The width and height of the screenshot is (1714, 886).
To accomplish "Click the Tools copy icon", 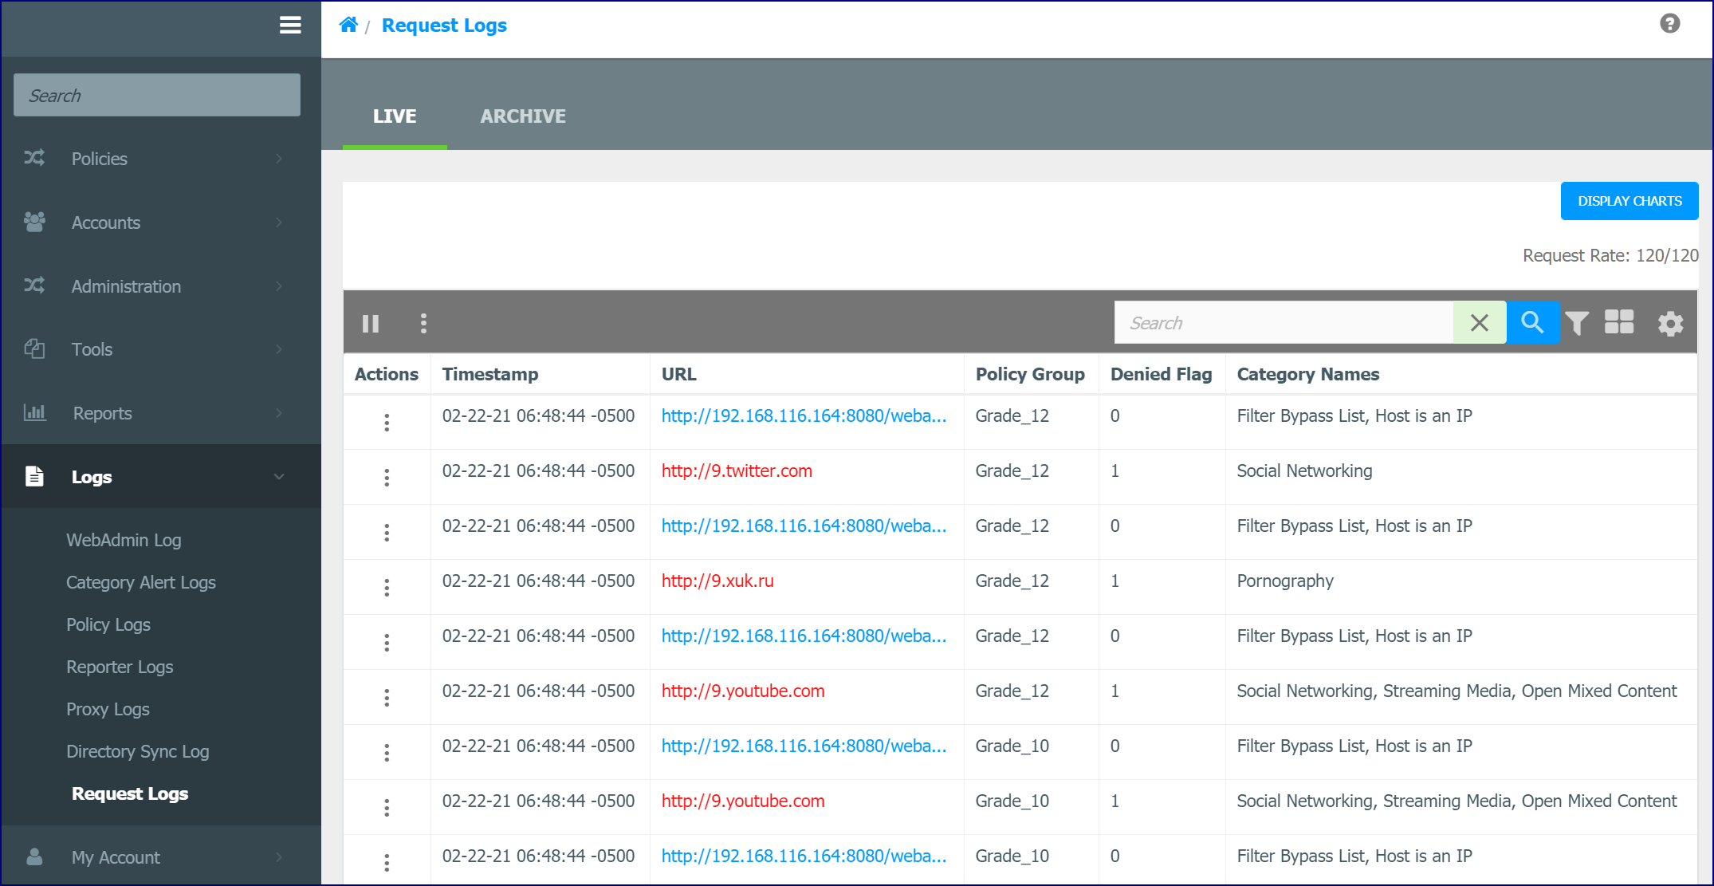I will (x=34, y=348).
